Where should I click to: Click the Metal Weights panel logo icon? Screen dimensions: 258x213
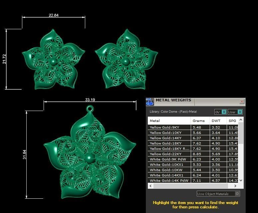pos(150,102)
